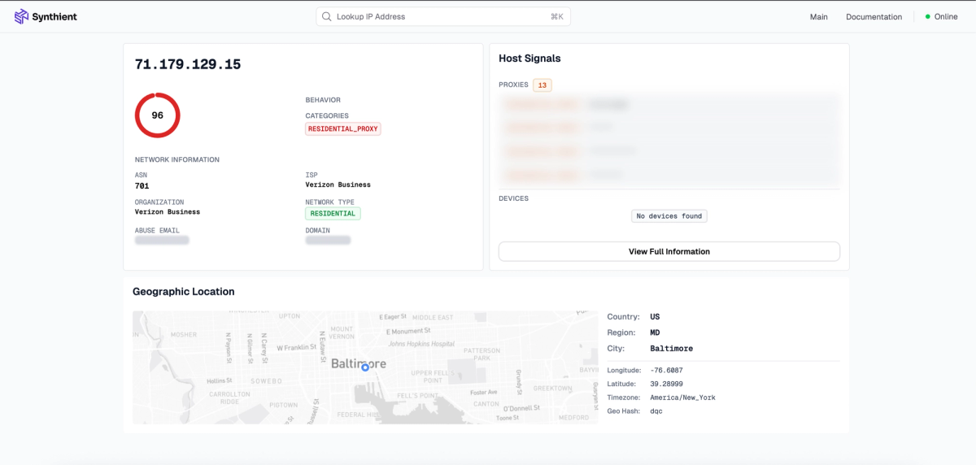
Task: Click the search magnifier icon
Action: tap(326, 16)
